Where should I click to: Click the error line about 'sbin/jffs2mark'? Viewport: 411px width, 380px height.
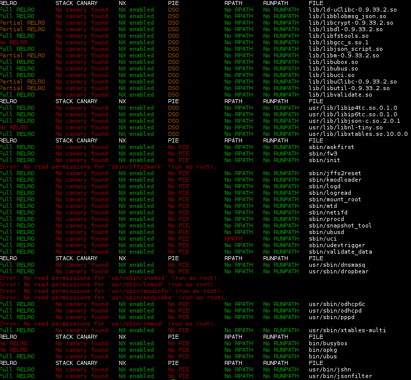click(109, 167)
